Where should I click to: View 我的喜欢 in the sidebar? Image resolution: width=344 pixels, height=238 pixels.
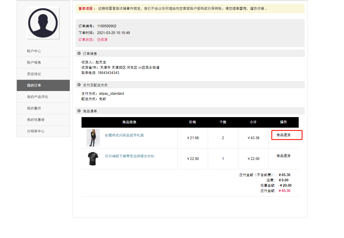pyautogui.click(x=34, y=108)
